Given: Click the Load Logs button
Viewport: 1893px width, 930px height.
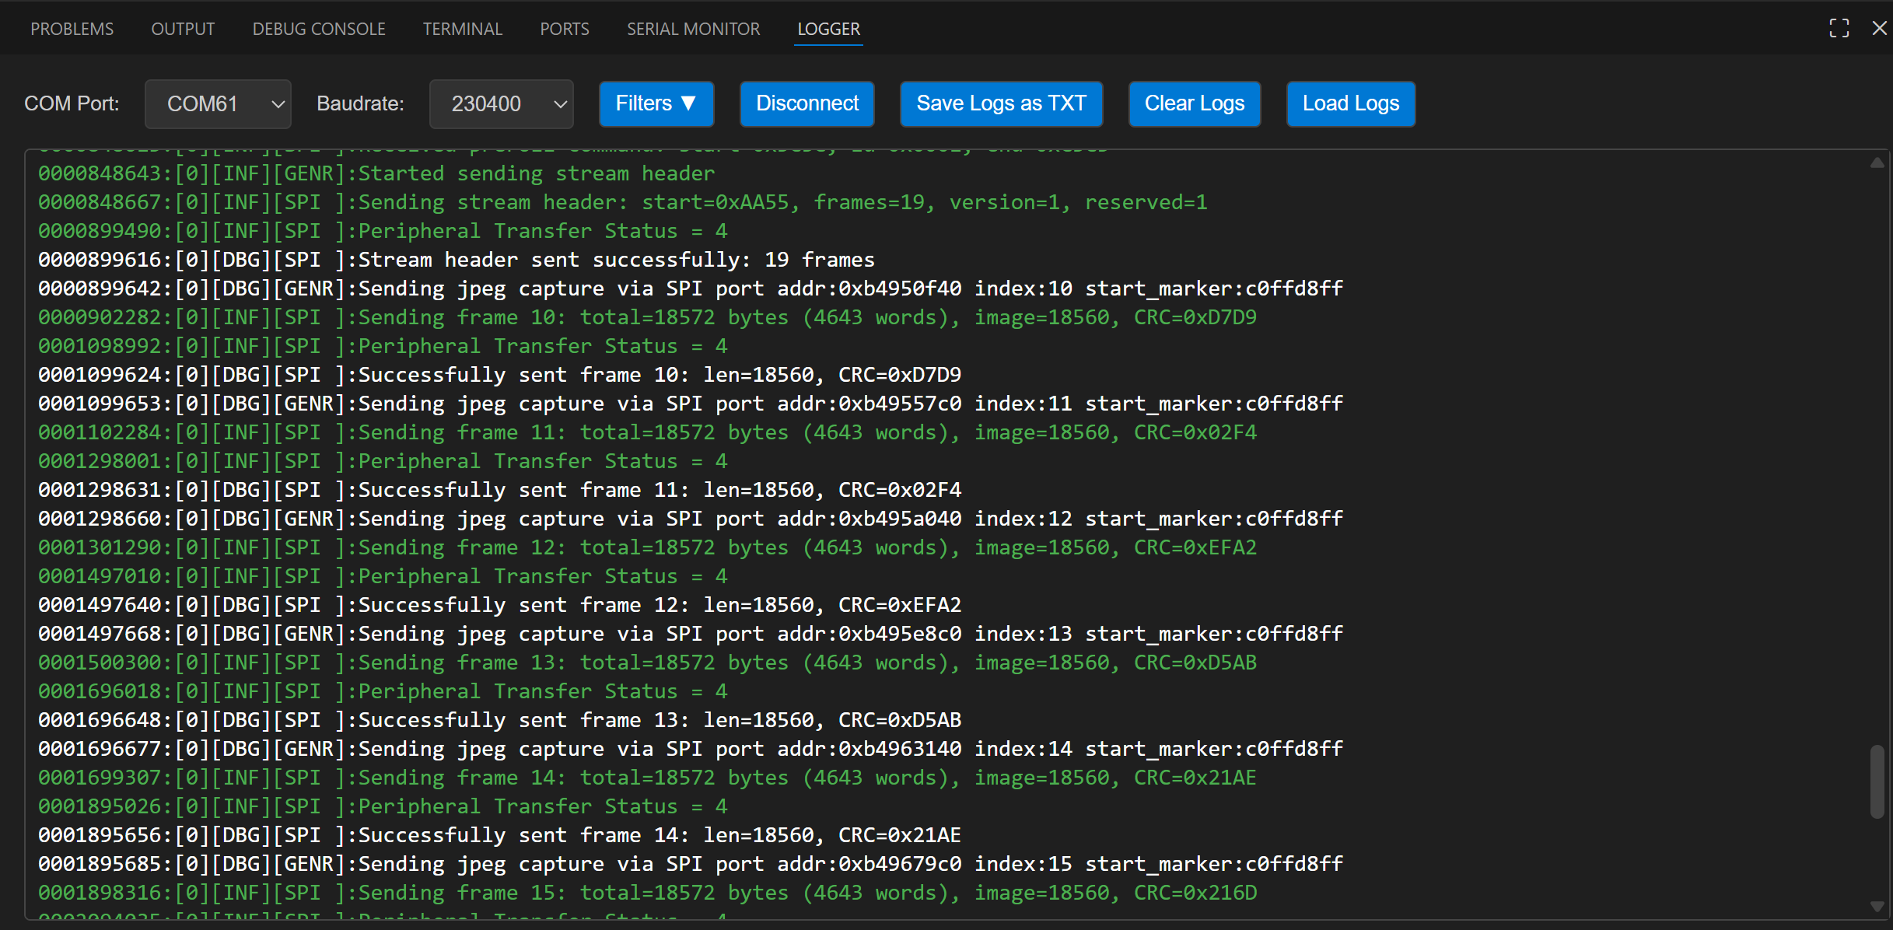Looking at the screenshot, I should (1351, 103).
